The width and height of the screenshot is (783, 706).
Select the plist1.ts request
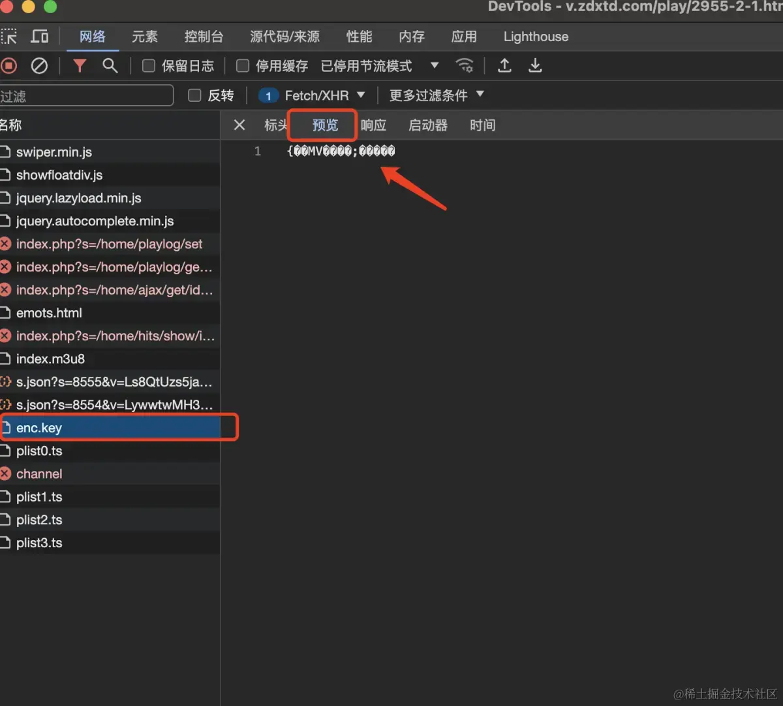110,496
